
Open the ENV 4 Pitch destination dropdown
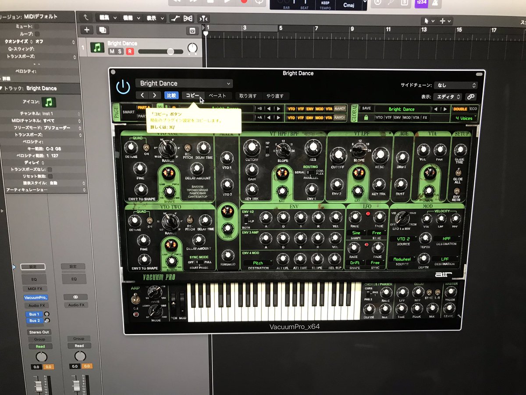(x=259, y=262)
